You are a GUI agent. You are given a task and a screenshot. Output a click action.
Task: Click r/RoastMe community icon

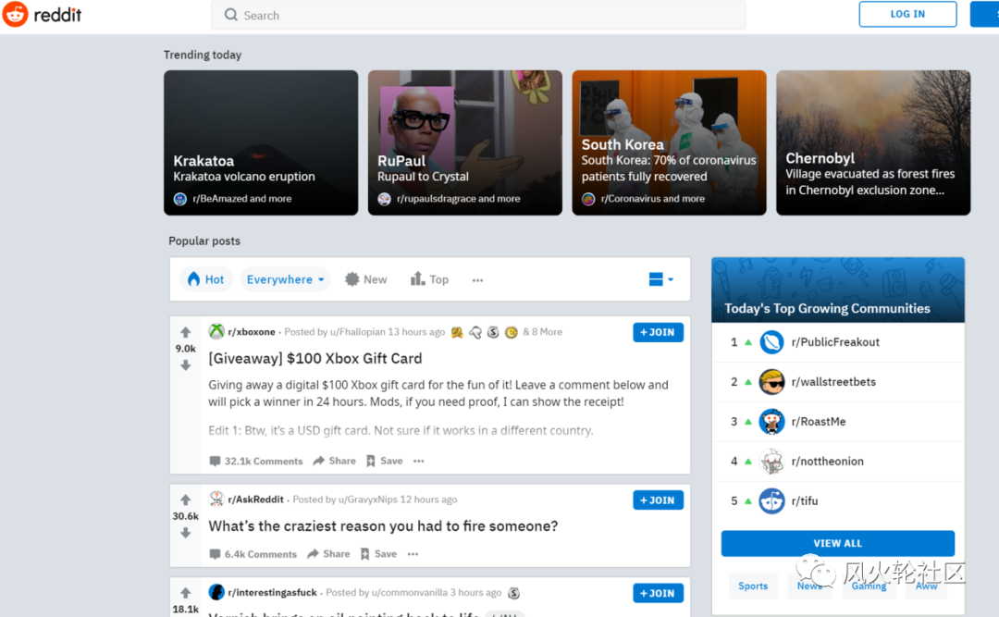pos(771,421)
